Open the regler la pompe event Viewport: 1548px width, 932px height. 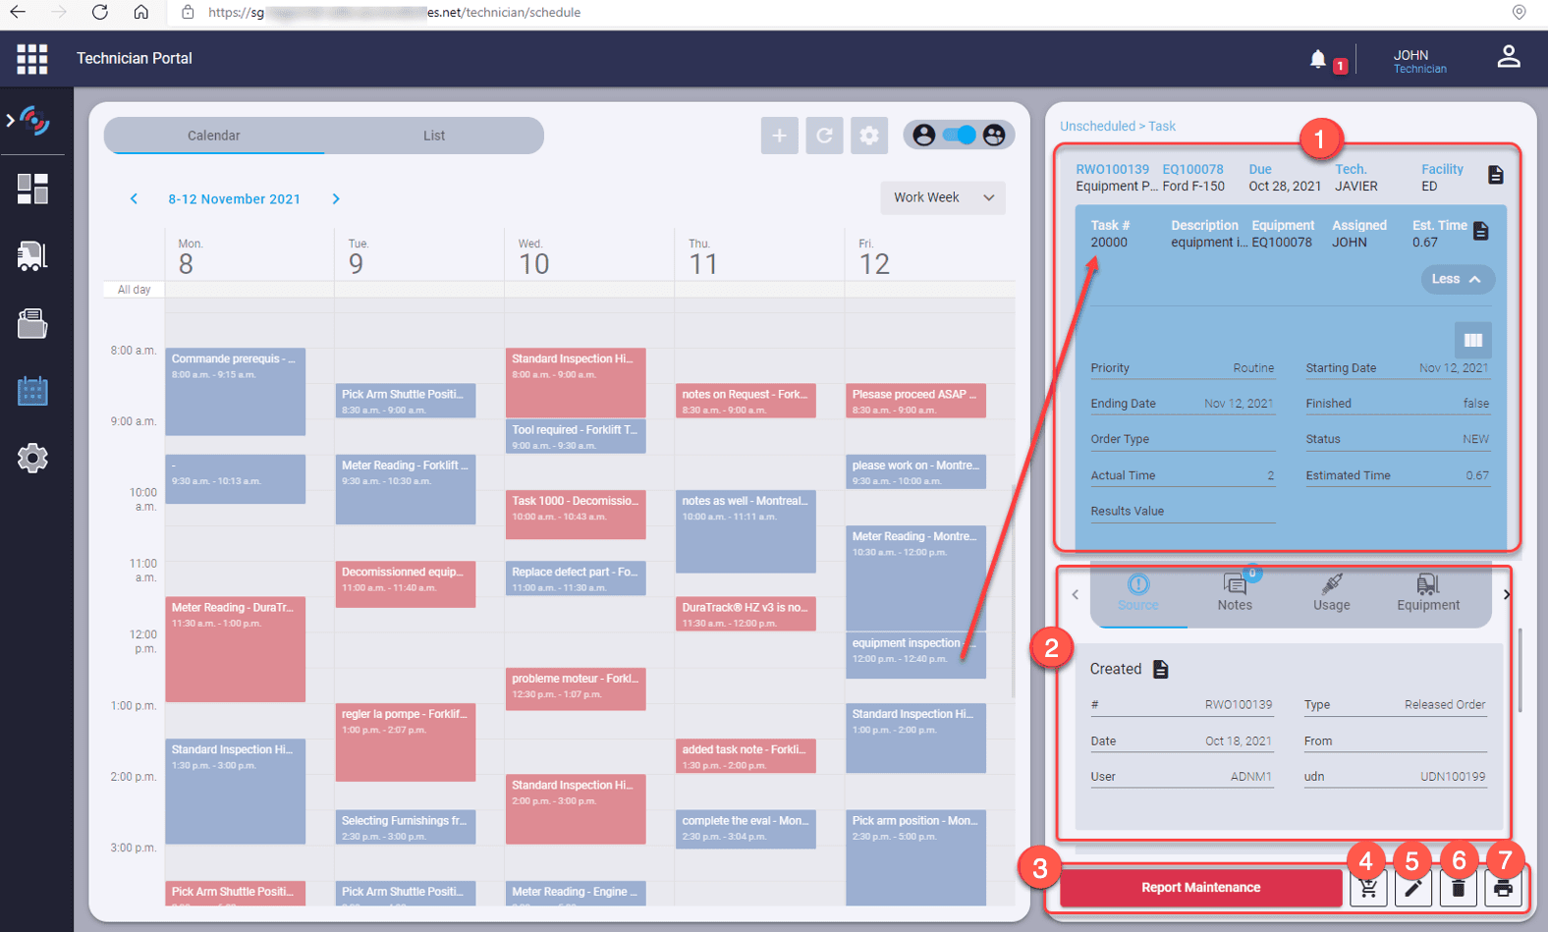point(406,742)
